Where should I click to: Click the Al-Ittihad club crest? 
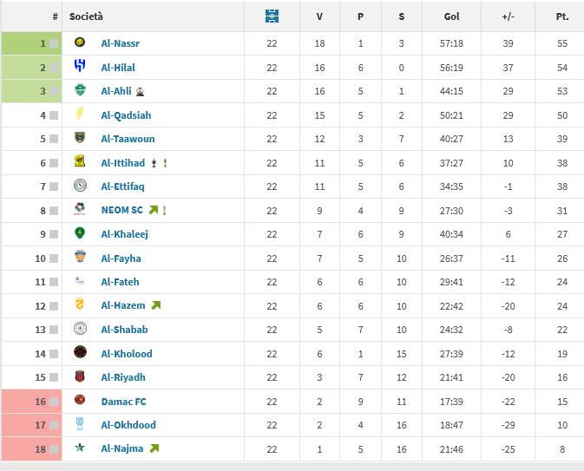[80, 162]
